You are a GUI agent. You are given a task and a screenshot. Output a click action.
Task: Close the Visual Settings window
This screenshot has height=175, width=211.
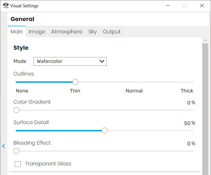pos(202,6)
